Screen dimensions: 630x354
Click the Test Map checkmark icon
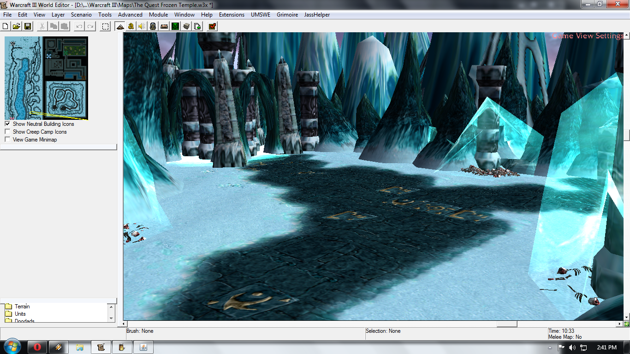pyautogui.click(x=212, y=26)
